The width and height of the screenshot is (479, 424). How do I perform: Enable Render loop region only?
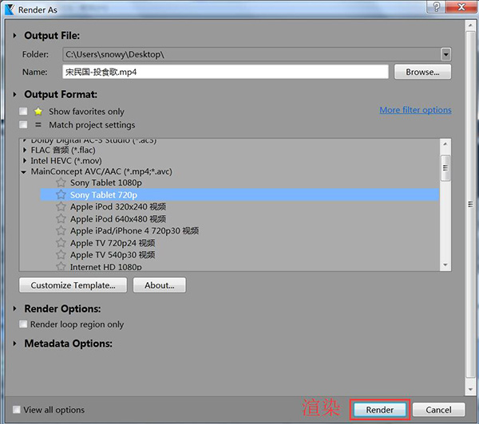(x=23, y=324)
